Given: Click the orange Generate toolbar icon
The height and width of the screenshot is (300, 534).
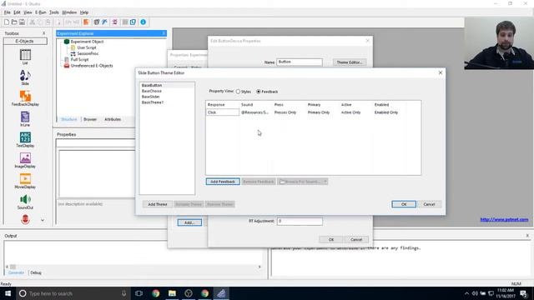Looking at the screenshot, I should point(86,22).
